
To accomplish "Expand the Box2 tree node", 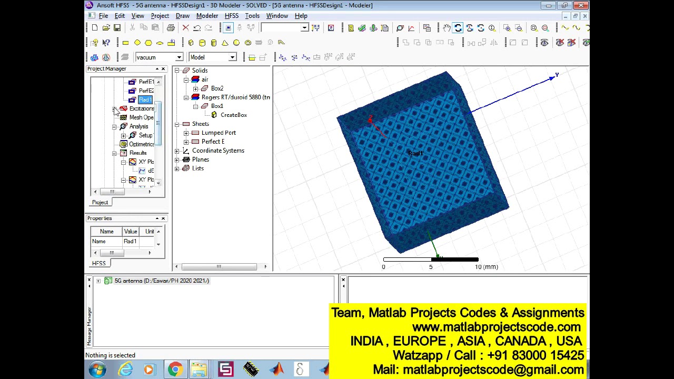I will pos(195,88).
